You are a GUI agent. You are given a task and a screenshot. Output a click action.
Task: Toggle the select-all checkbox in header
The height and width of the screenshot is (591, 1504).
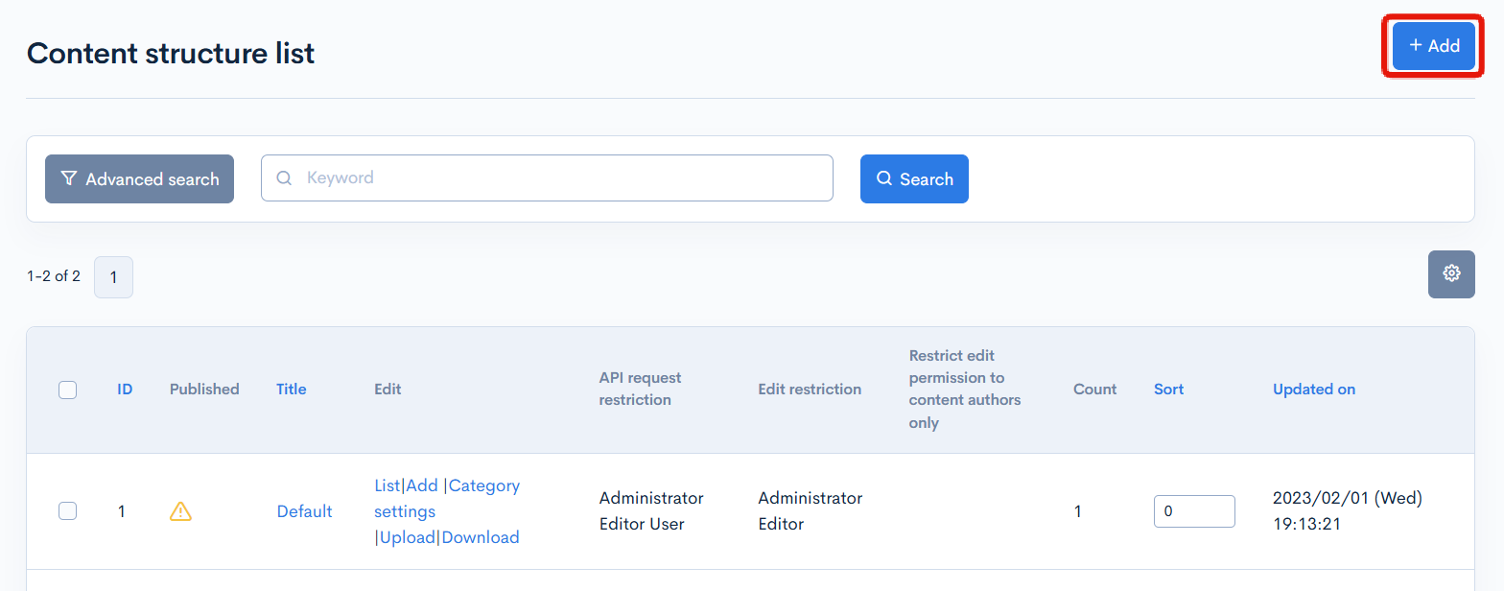(x=67, y=390)
